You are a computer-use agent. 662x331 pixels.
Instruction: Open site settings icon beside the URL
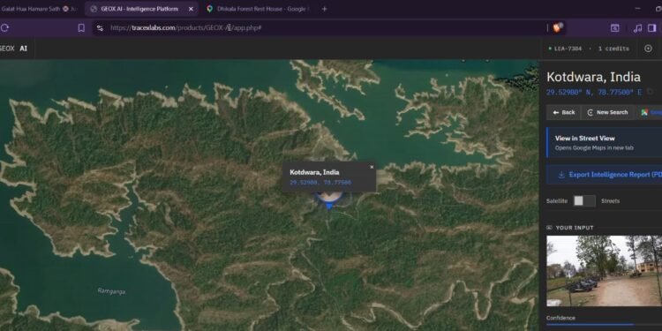click(100, 28)
